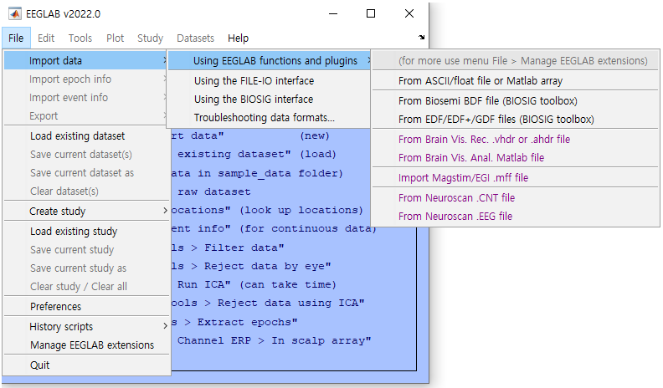Choose Import Magstim/EGI .mff file

pyautogui.click(x=516, y=178)
